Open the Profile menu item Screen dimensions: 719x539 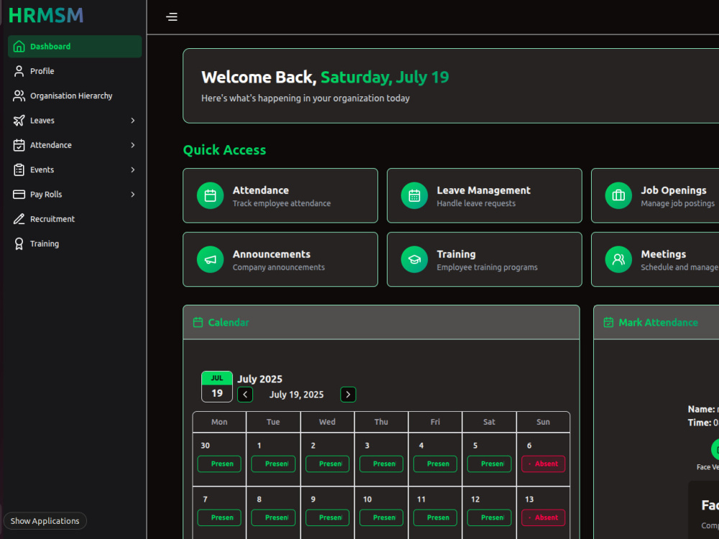75,71
